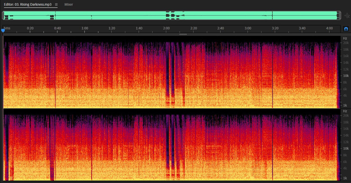Viewport: 351px width, 183px height.
Task: Click the upper channel Hz scale label
Action: point(345,38)
